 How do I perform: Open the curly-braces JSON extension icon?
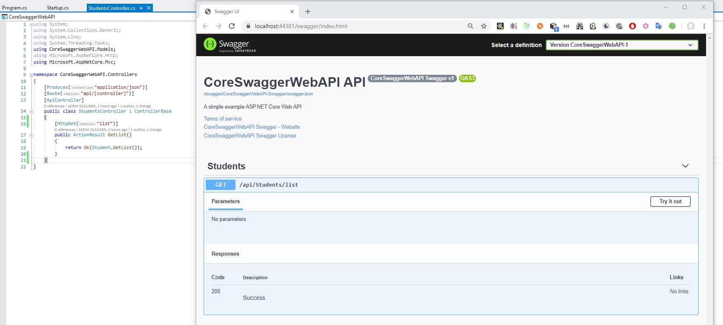tap(566, 26)
